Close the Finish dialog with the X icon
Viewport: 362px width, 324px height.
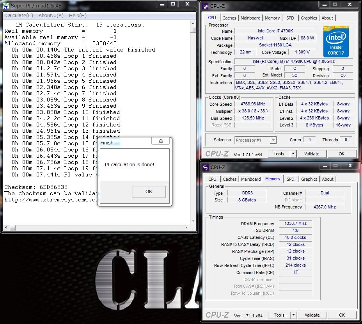point(161,141)
